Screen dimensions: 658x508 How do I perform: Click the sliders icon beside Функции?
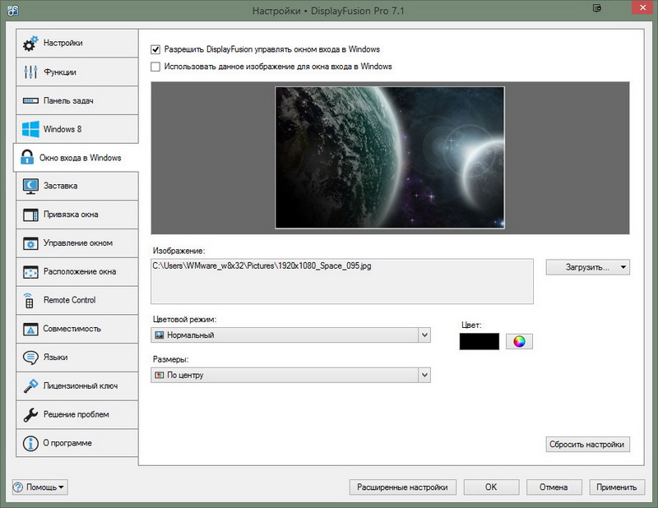click(x=30, y=72)
